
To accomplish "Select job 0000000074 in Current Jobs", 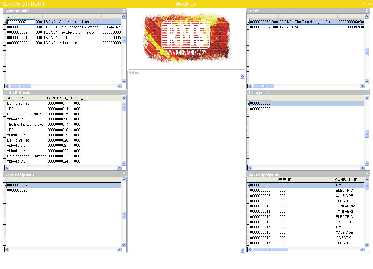I will [64, 22].
